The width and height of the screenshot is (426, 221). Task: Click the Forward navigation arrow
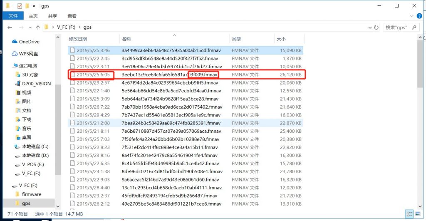coord(21,27)
